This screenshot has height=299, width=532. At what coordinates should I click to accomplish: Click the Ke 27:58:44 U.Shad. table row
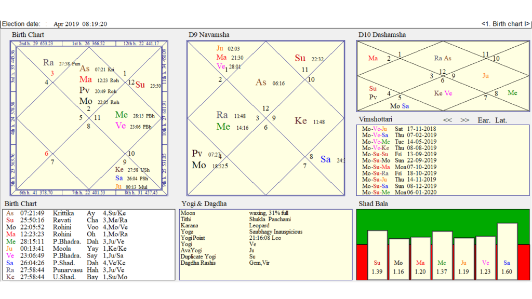(x=67, y=277)
